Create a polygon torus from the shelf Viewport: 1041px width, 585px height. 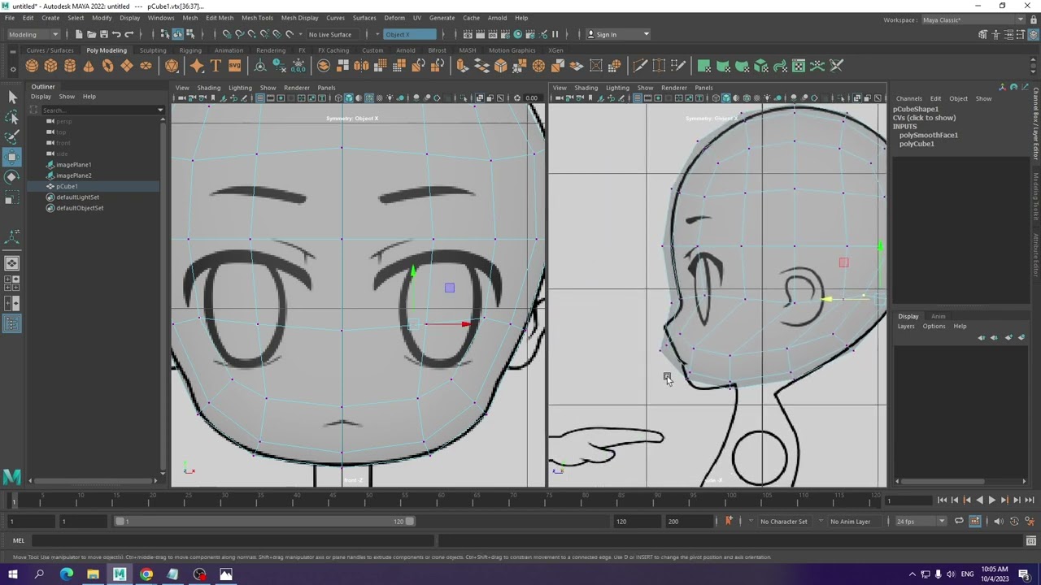click(107, 66)
